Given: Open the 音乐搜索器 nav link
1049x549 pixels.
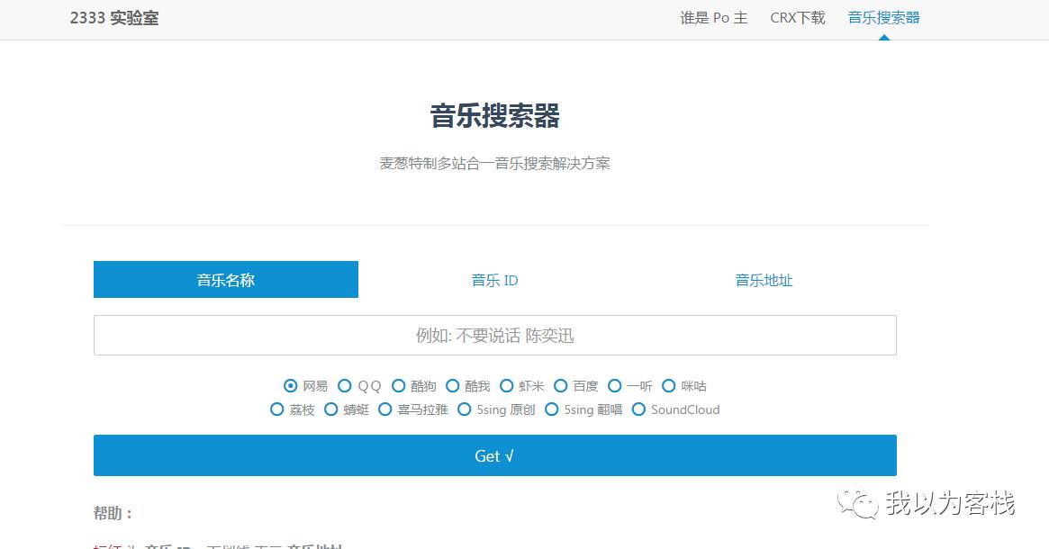Looking at the screenshot, I should (883, 18).
